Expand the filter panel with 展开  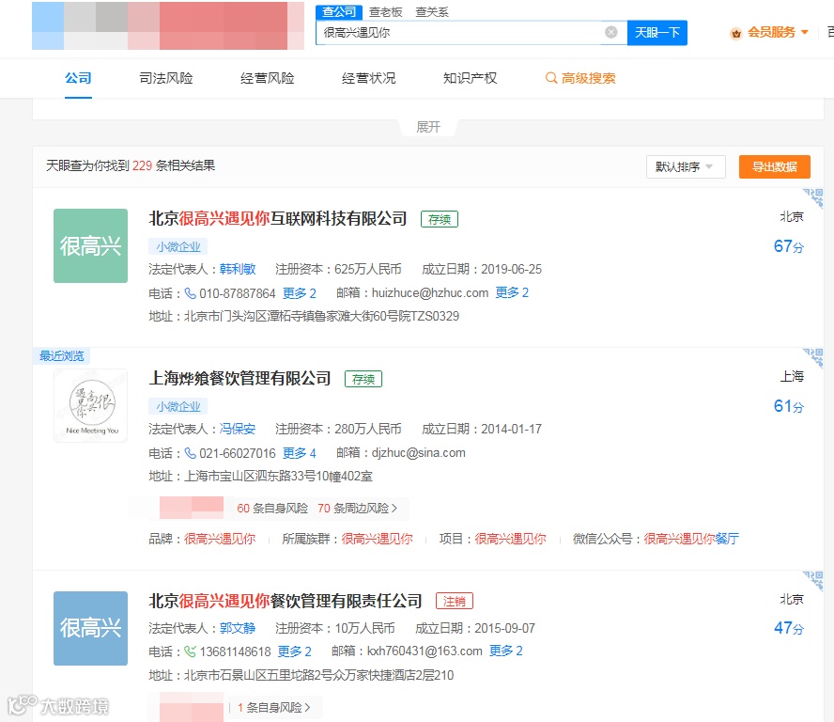[428, 127]
